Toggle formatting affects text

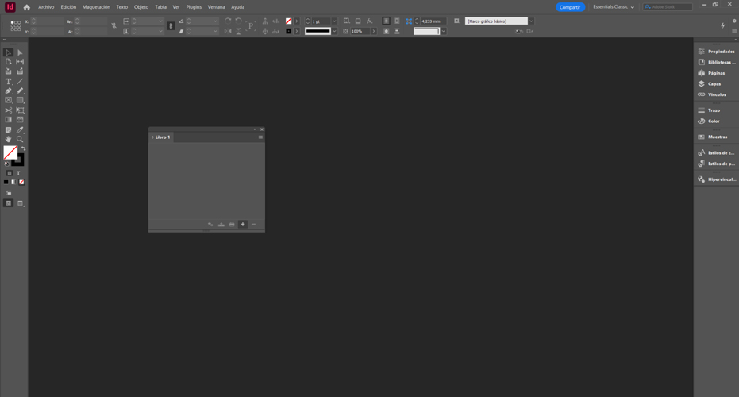(18, 173)
